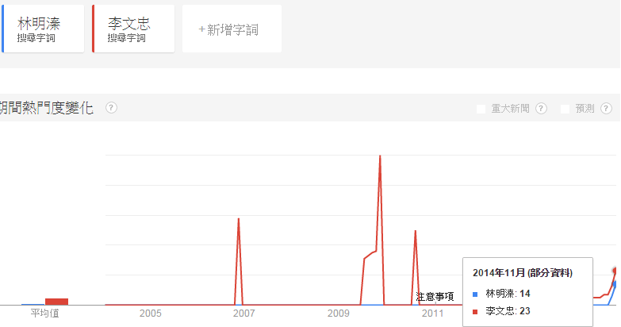Select the 李文忠 search term card

(x=133, y=29)
